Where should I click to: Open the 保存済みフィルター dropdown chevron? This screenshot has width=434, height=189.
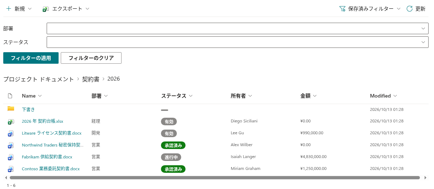click(399, 9)
